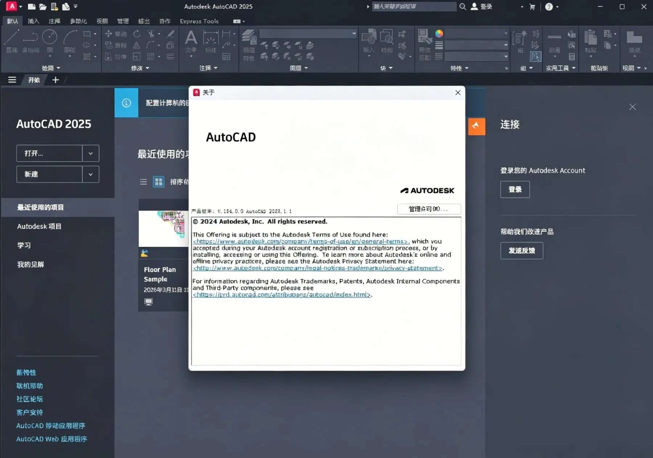
Task: Select the Line draw tool
Action: point(12,41)
